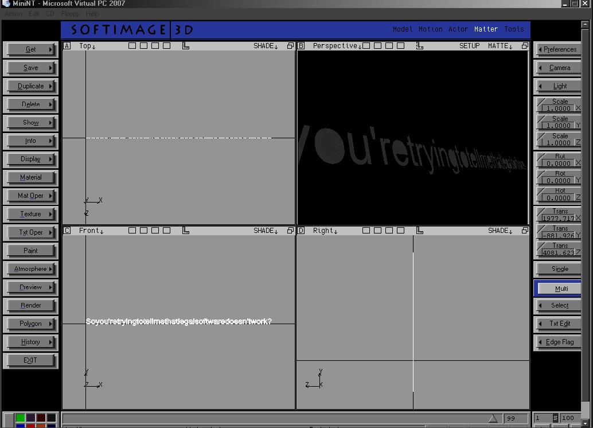Click the Material button

[x=30, y=177]
